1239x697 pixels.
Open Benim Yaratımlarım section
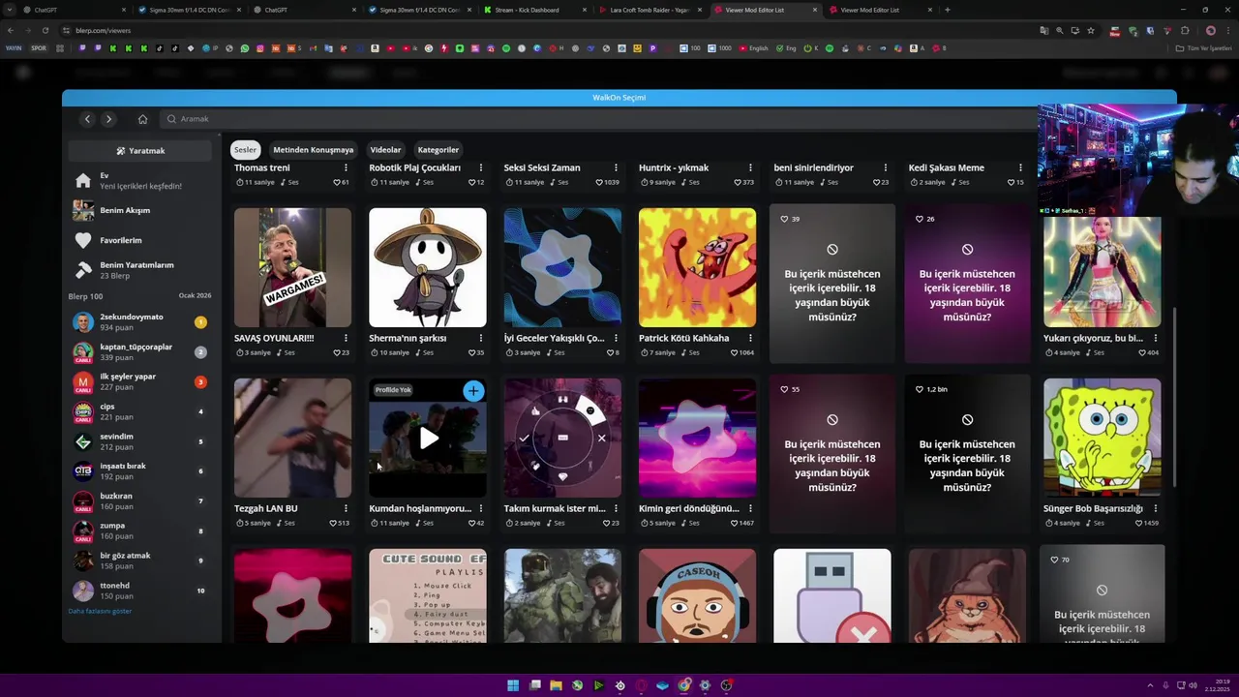point(140,269)
